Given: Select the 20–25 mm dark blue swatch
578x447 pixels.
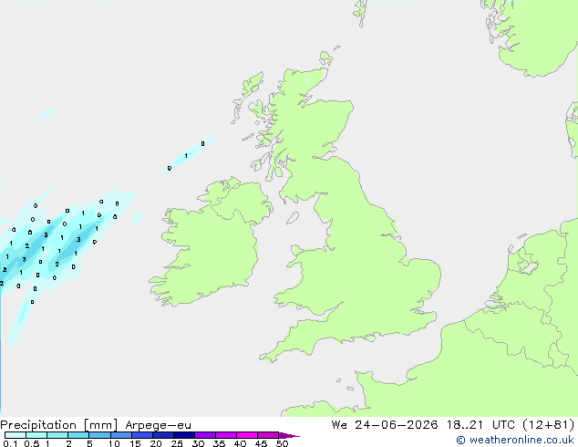Looking at the screenshot, I should click(163, 435).
